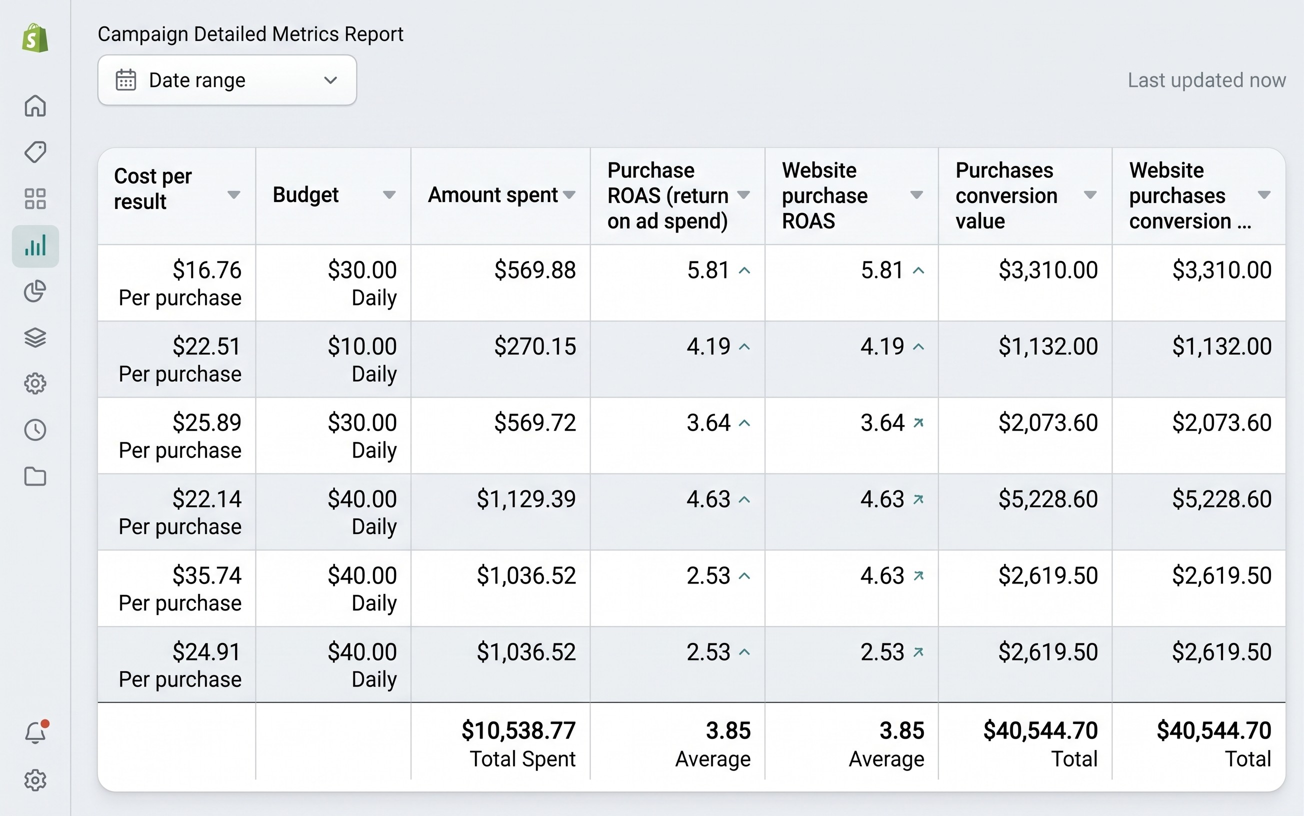Open Website purchase ROAS column dropdown arrow

click(x=916, y=195)
